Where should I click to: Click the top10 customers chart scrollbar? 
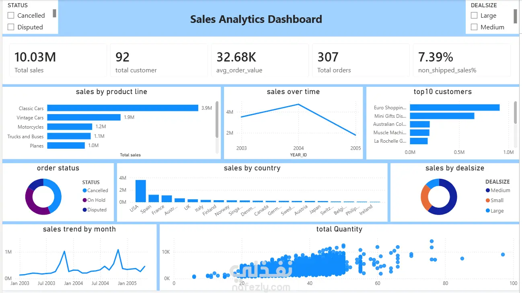point(516,113)
